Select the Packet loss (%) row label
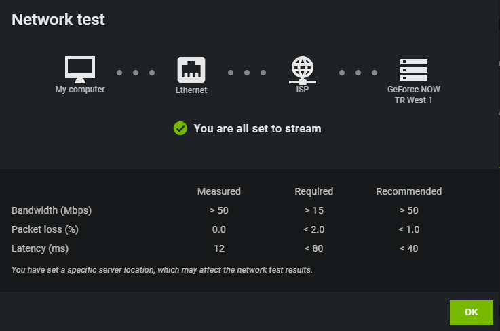 pos(45,229)
